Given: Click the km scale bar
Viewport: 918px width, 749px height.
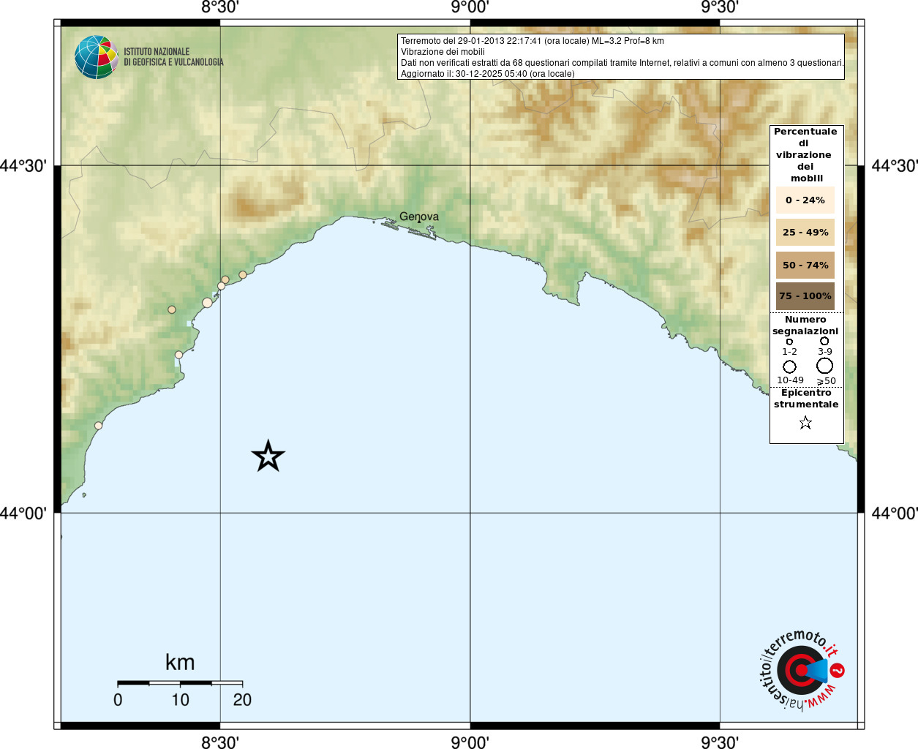Looking at the screenshot, I should (180, 683).
